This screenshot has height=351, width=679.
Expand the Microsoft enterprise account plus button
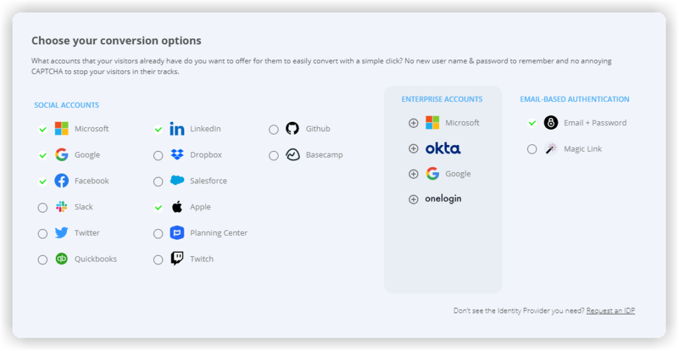[414, 123]
